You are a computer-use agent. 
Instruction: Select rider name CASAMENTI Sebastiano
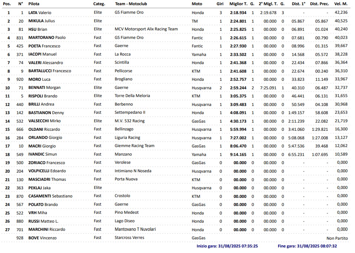pyautogui.click(x=50, y=196)
